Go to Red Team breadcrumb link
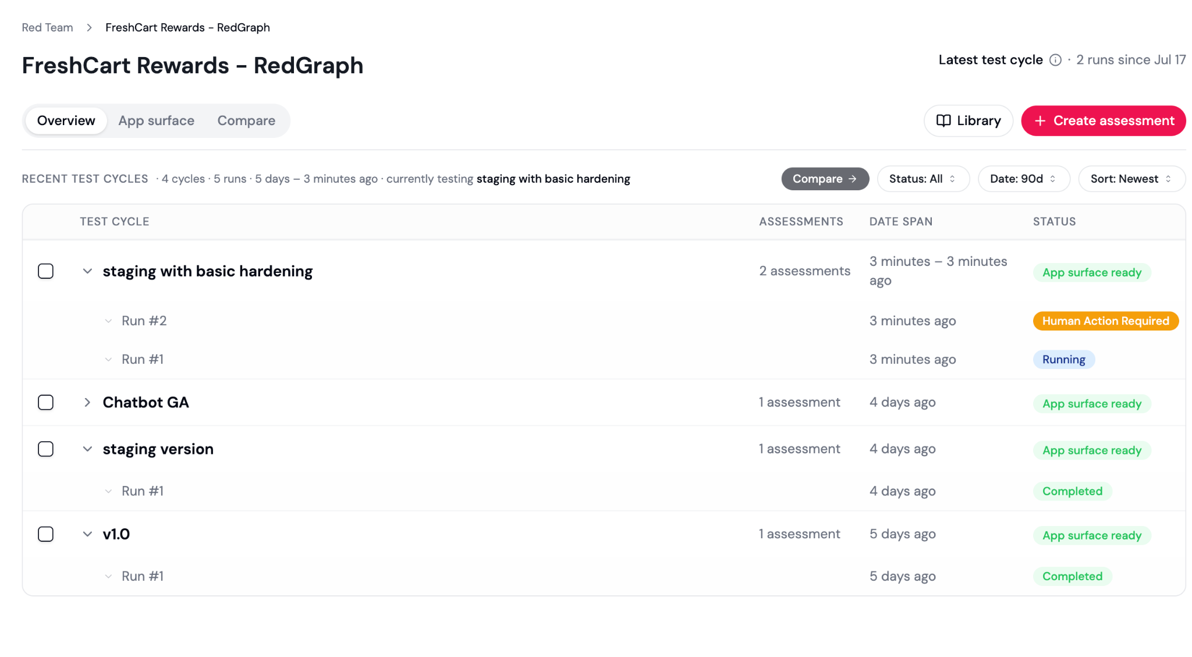The image size is (1192, 657). pyautogui.click(x=48, y=27)
